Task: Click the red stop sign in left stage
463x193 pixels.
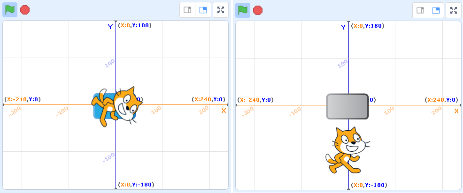Action: [x=25, y=10]
